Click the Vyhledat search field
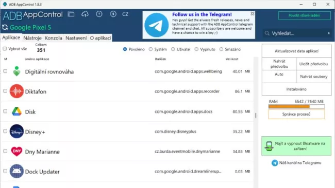 pos(297,33)
